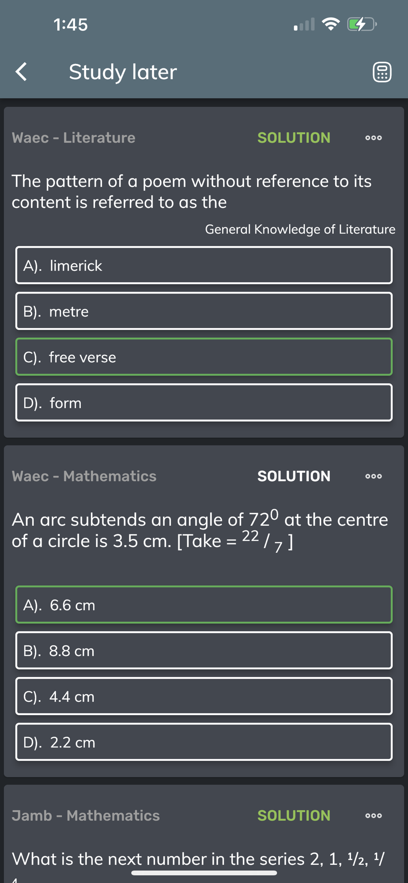This screenshot has width=408, height=883.
Task: Select answer A limerick
Action: (204, 265)
